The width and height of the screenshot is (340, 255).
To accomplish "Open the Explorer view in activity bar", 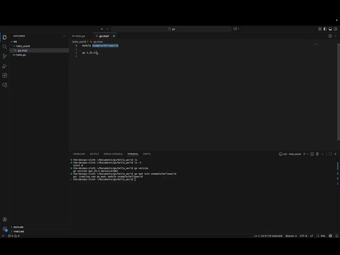I will point(5,37).
